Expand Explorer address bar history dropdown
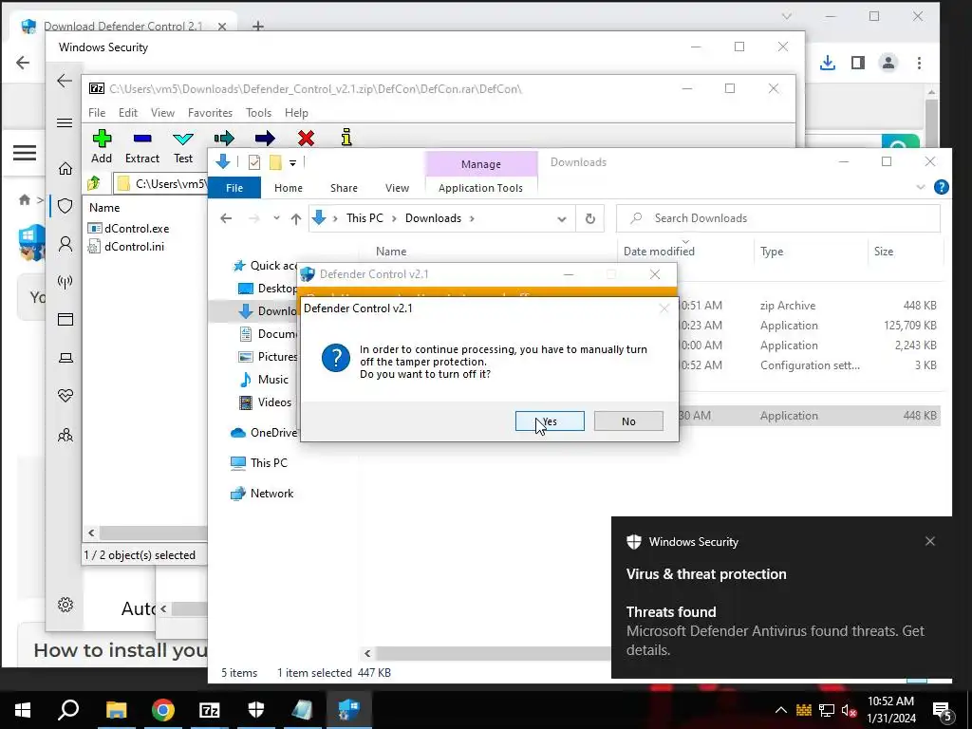Screen dimensions: 972x729 point(561,219)
